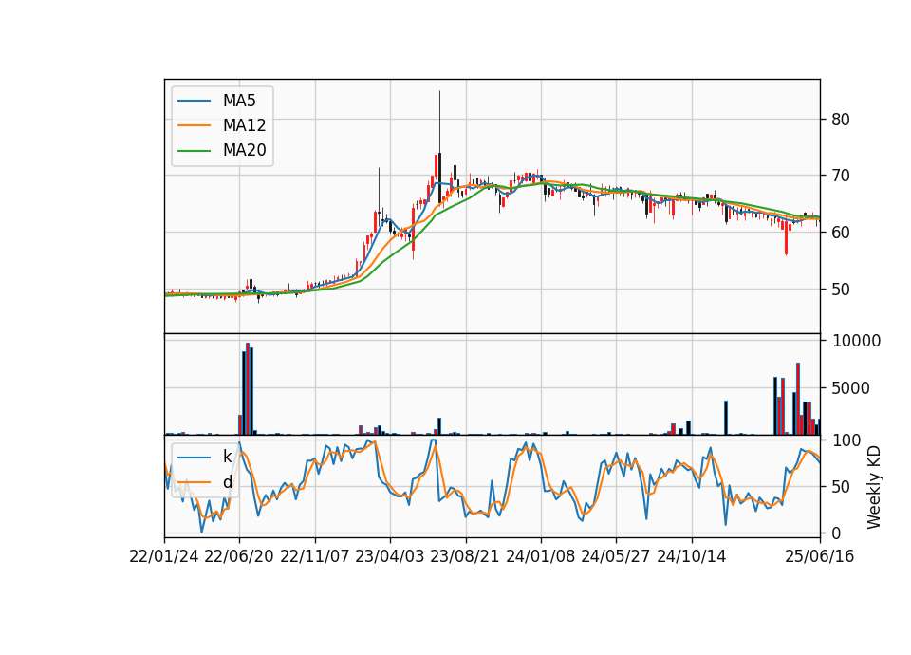Click the price axis label 60
The width and height of the screenshot is (911, 655).
[841, 233]
